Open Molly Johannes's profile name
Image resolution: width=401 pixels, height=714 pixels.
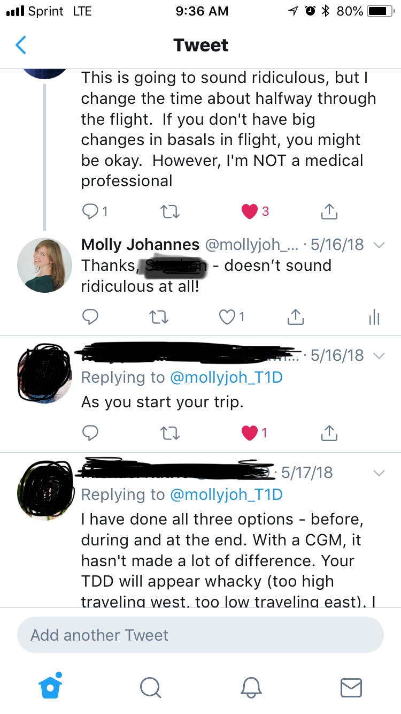click(140, 245)
